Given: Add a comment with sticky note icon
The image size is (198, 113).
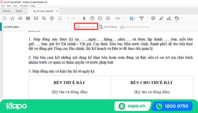Looking at the screenshot, I should (x=153, y=19).
